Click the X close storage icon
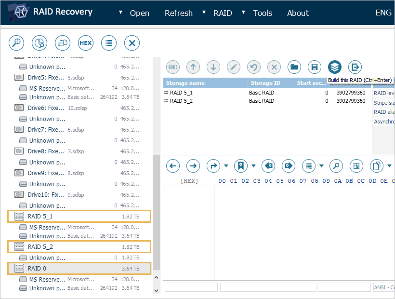395x299 pixels. (x=132, y=43)
